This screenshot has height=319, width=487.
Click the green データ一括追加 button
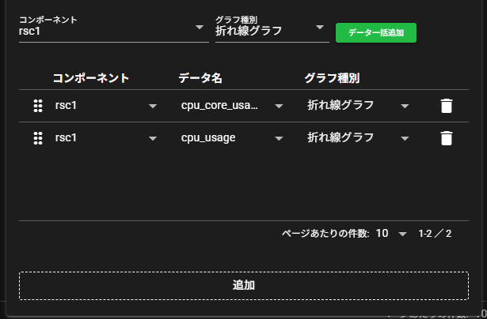(376, 32)
